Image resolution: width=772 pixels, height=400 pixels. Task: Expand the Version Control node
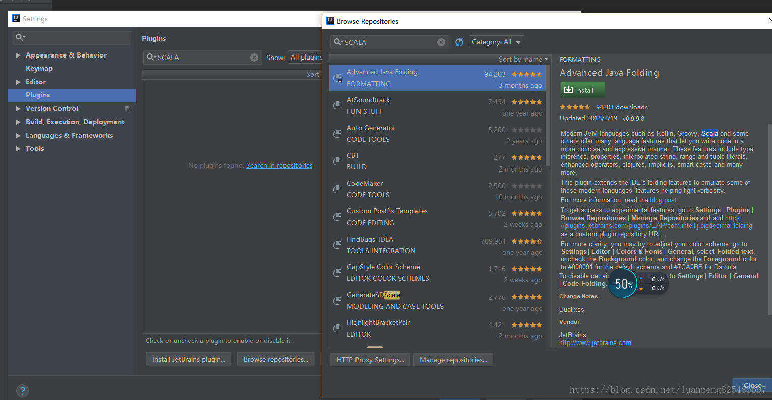pos(18,109)
